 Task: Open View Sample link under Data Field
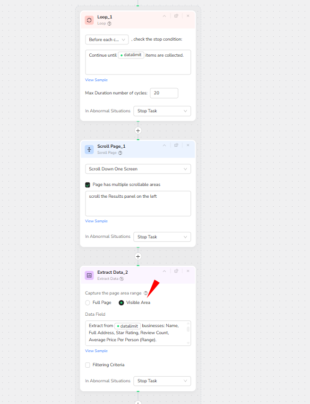96,351
